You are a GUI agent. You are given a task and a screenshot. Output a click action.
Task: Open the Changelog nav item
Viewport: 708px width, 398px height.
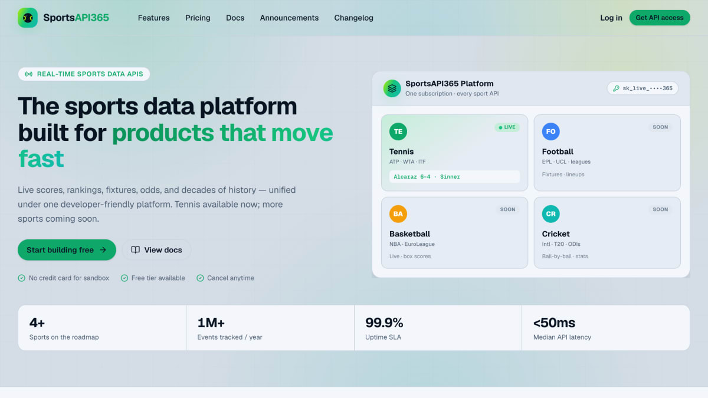click(x=353, y=18)
